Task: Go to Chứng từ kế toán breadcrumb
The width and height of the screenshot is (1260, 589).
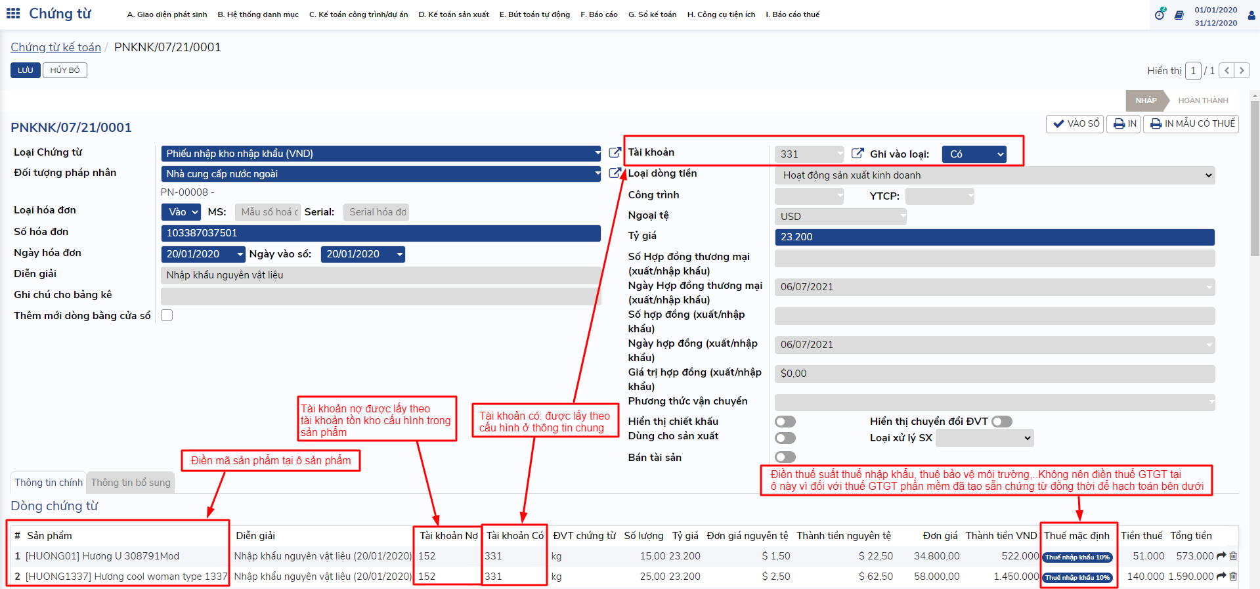Action: coord(56,47)
